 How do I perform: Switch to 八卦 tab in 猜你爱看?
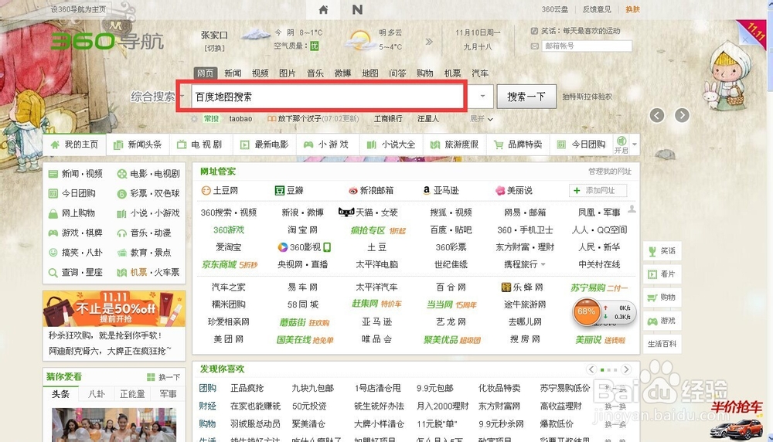click(97, 394)
